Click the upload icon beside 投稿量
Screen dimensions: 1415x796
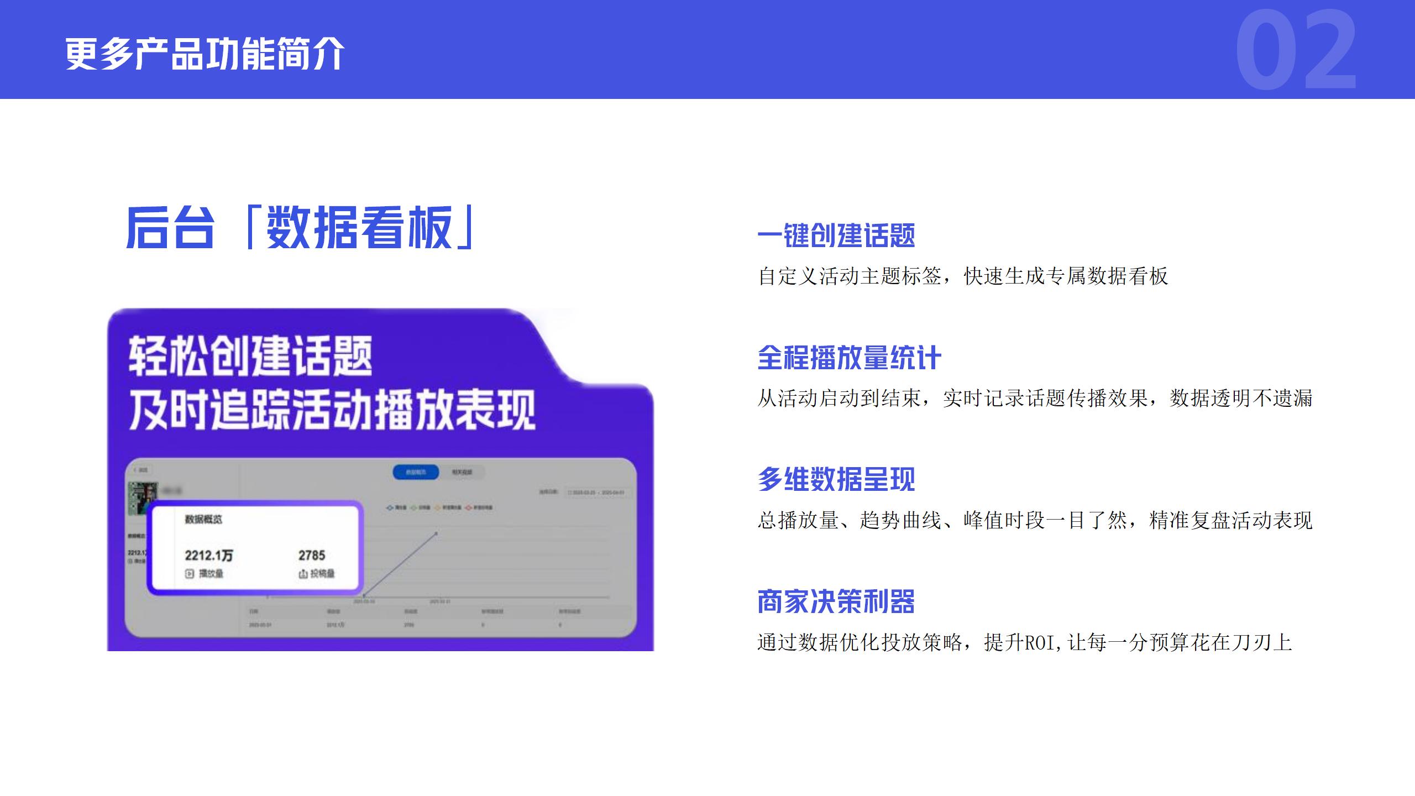pyautogui.click(x=303, y=574)
